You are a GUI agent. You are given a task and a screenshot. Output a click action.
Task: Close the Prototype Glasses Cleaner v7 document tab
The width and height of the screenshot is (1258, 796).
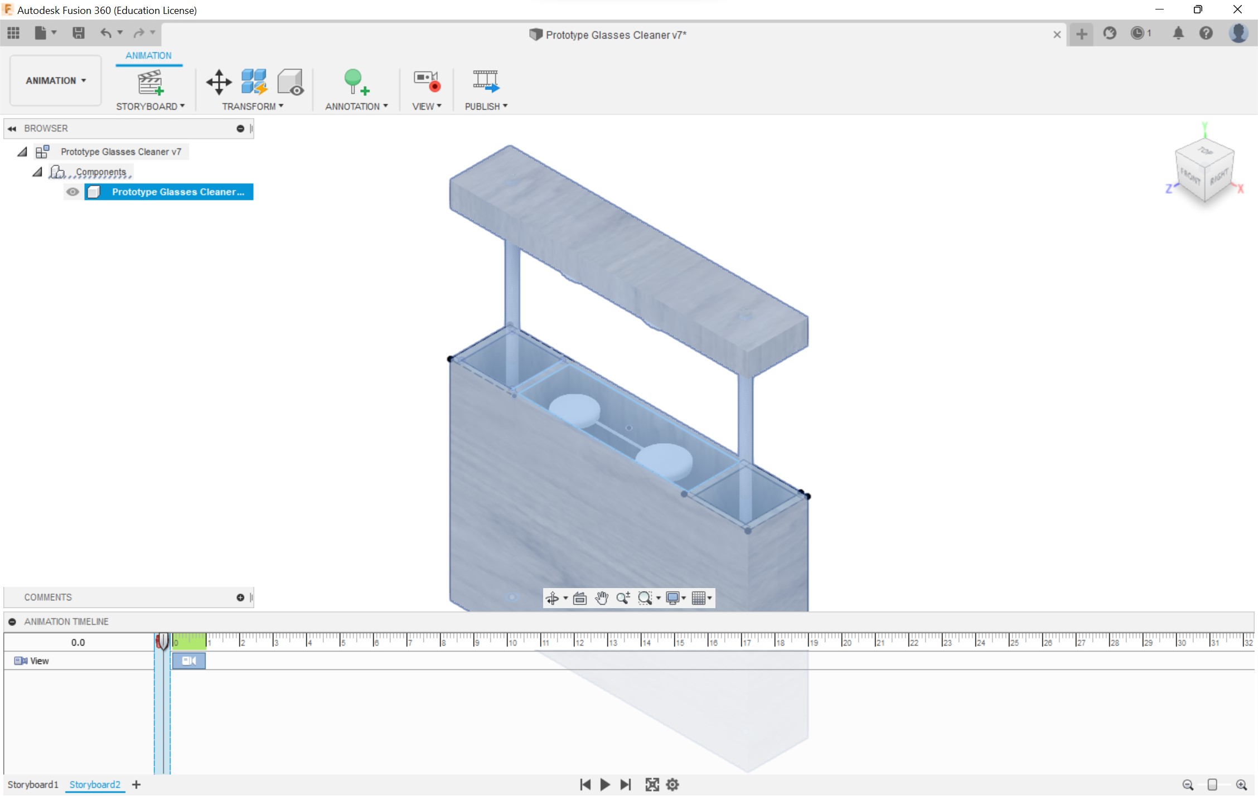[1057, 35]
